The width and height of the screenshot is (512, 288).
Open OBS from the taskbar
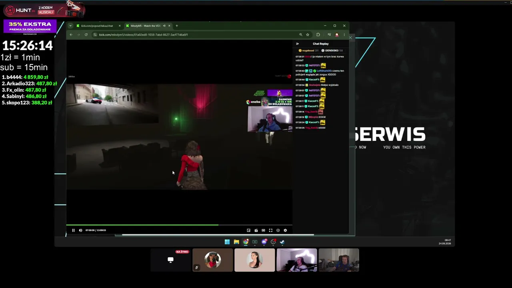(x=273, y=242)
